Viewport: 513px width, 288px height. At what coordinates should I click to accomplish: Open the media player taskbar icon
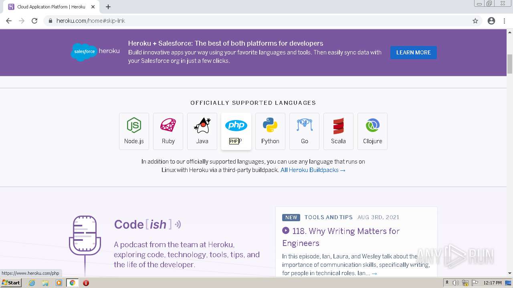(59, 283)
